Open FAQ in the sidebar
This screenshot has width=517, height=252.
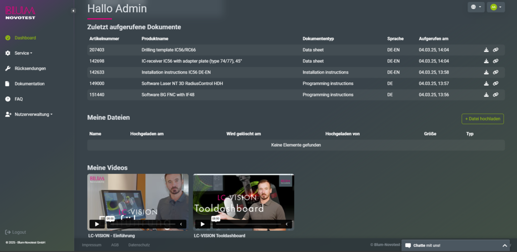19,99
